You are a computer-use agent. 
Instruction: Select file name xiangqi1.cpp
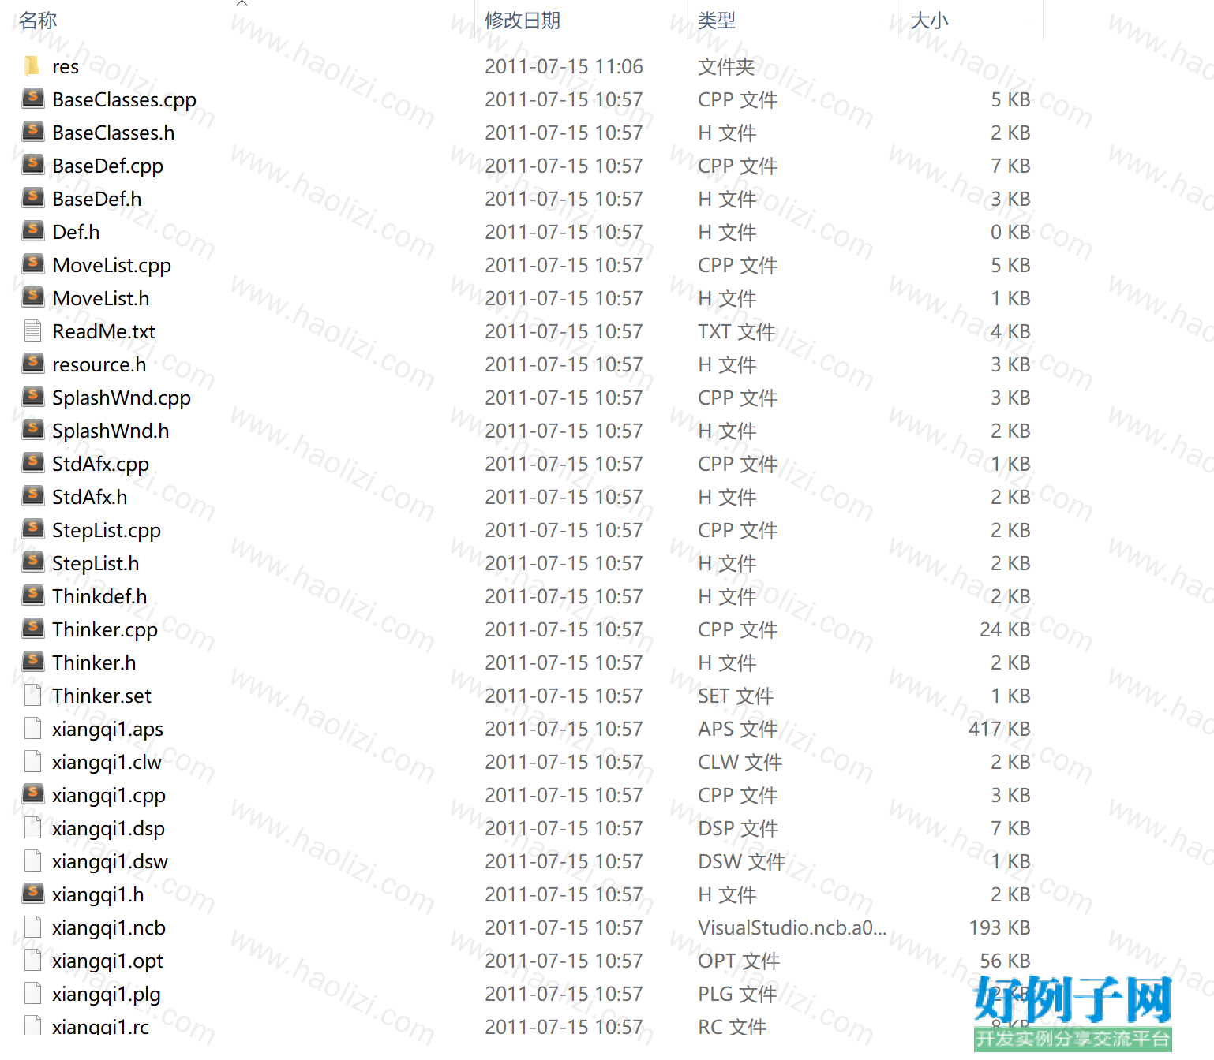[109, 796]
